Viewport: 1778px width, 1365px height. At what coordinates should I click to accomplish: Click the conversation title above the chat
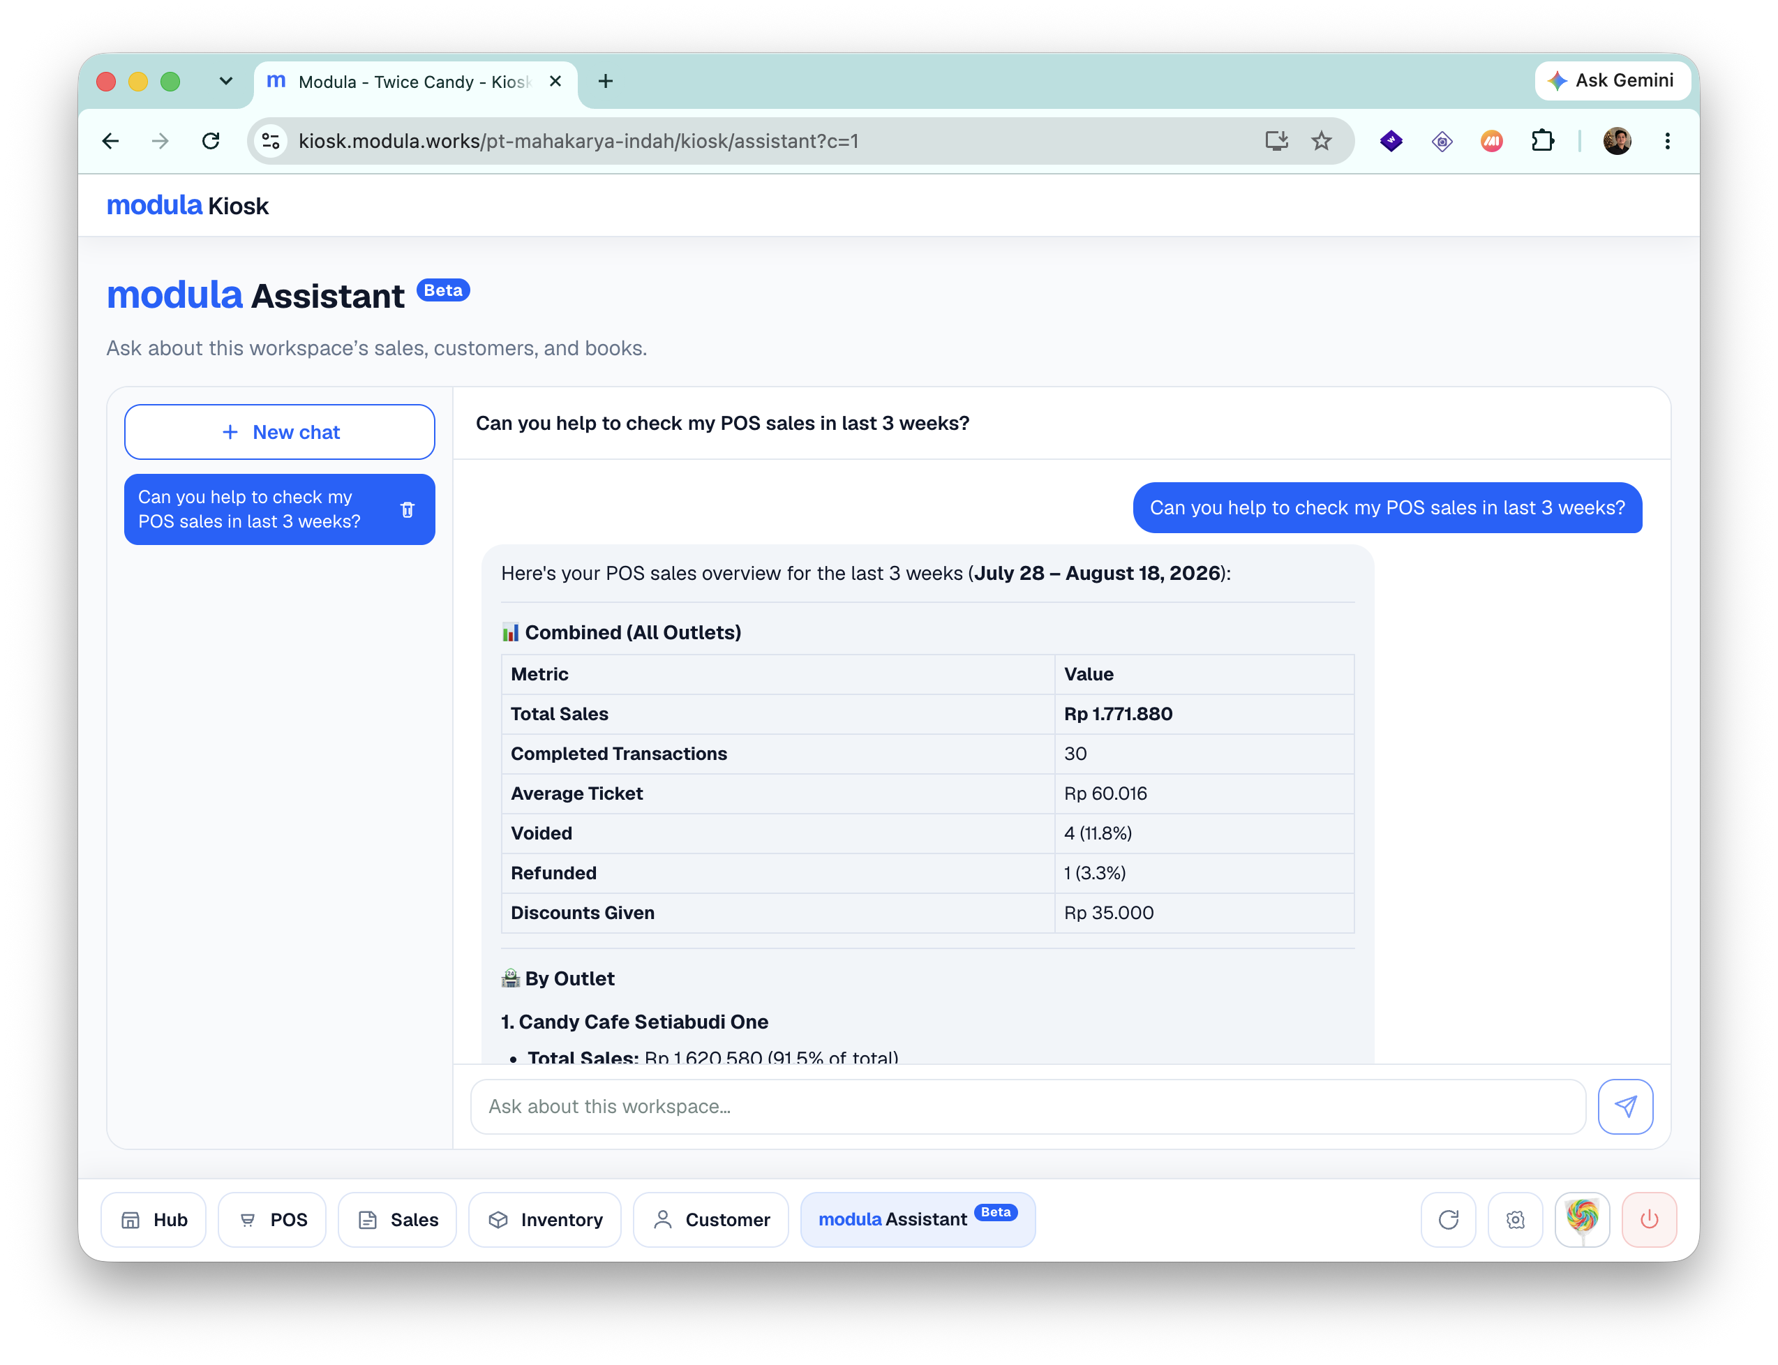tap(722, 424)
